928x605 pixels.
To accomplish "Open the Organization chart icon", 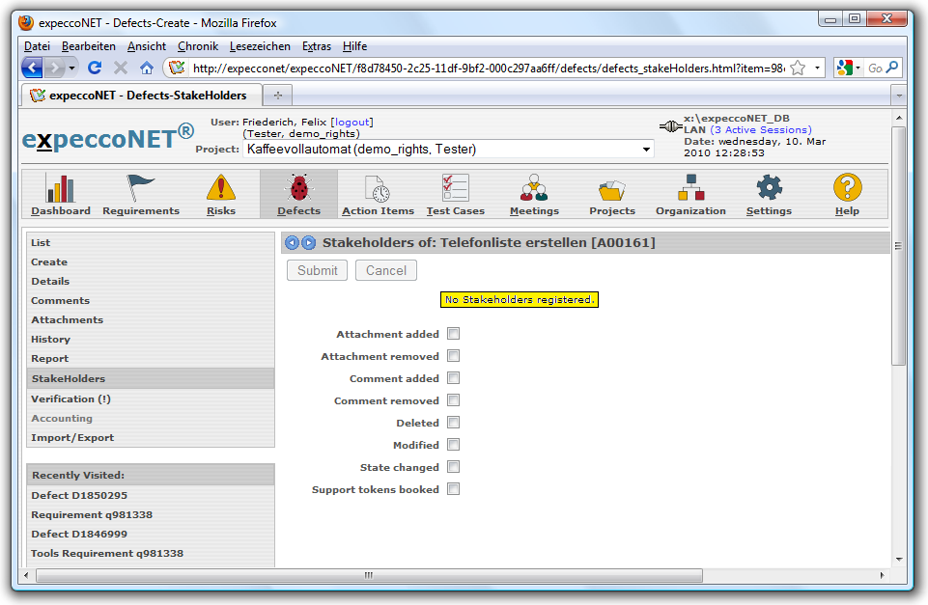I will click(690, 188).
